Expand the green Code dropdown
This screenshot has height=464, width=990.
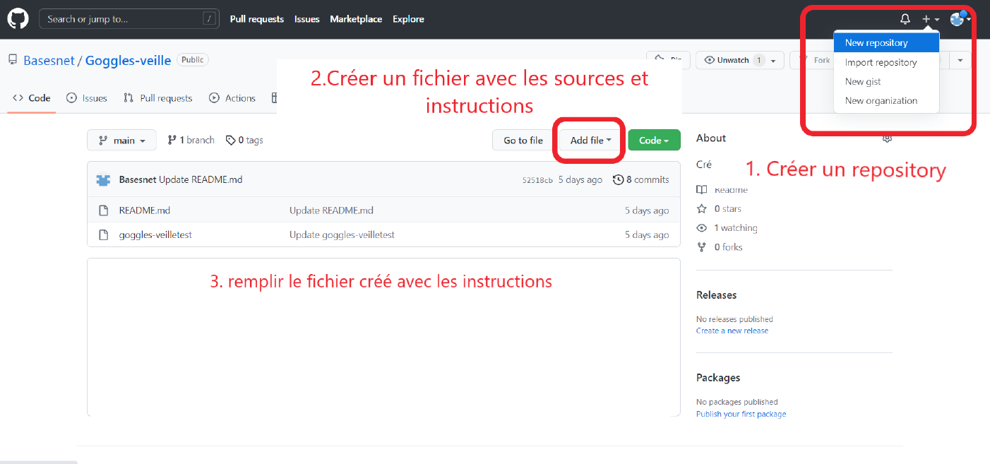click(x=654, y=141)
